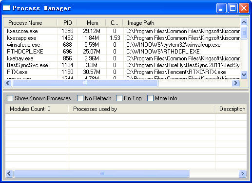Enable Show Known Processes checkbox

point(10,98)
